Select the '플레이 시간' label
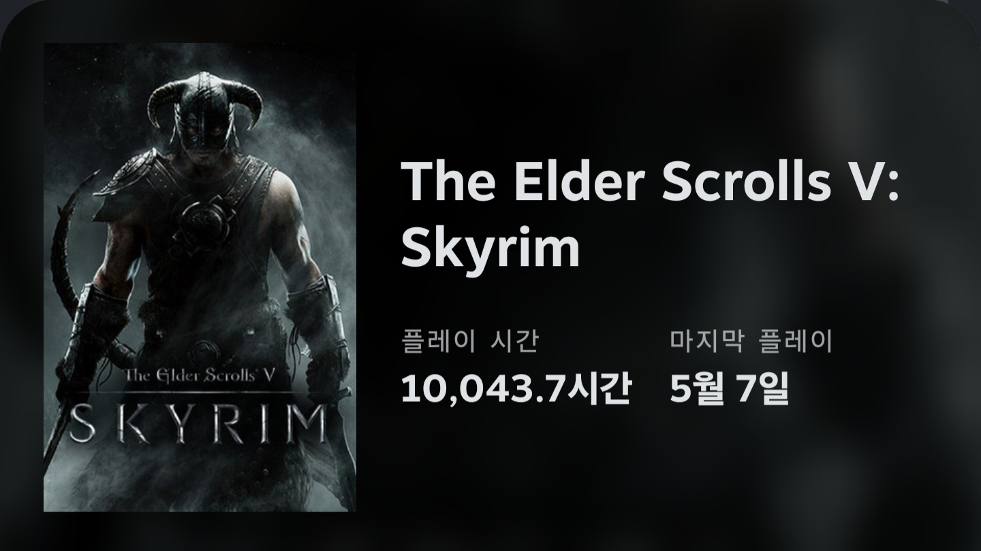Image resolution: width=981 pixels, height=551 pixels. (x=470, y=341)
